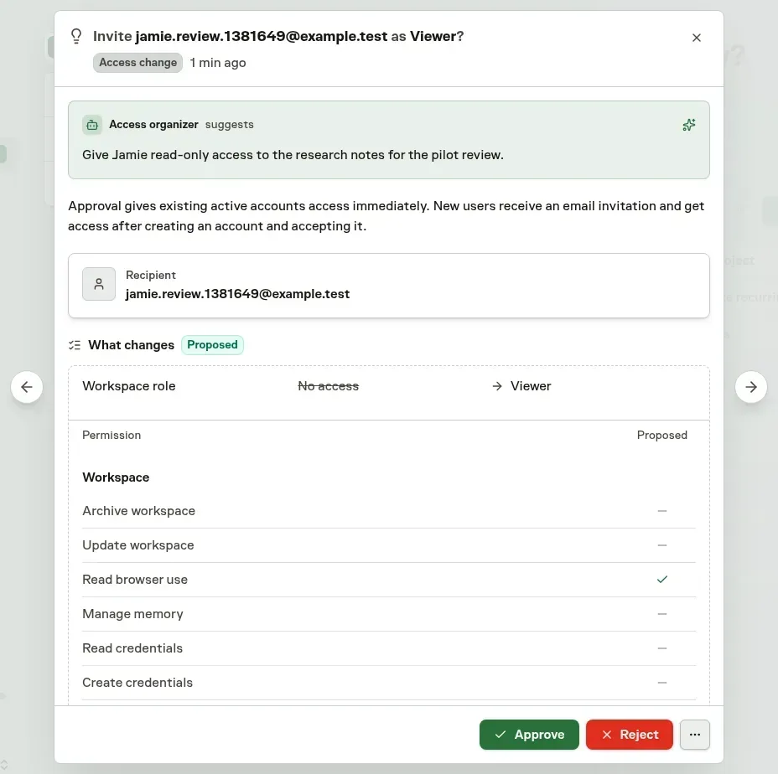Click the Access organizer robot icon
This screenshot has width=778, height=774.
(92, 125)
